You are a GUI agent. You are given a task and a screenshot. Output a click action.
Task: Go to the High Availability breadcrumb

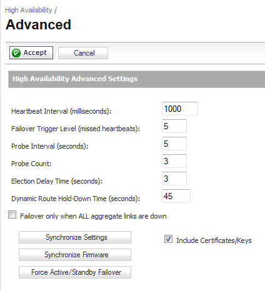coord(29,10)
